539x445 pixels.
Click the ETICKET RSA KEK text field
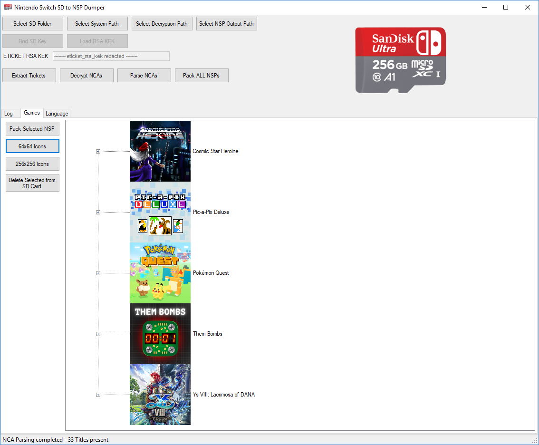pos(111,56)
